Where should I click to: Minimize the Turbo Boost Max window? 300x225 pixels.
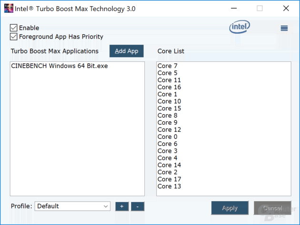click(234, 8)
